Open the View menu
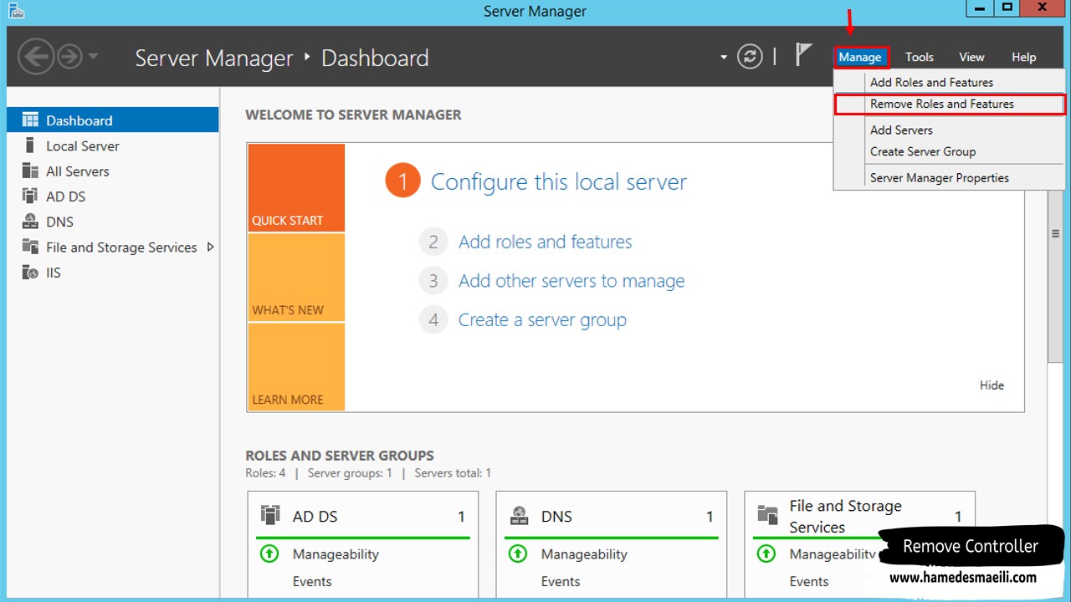 coord(971,57)
